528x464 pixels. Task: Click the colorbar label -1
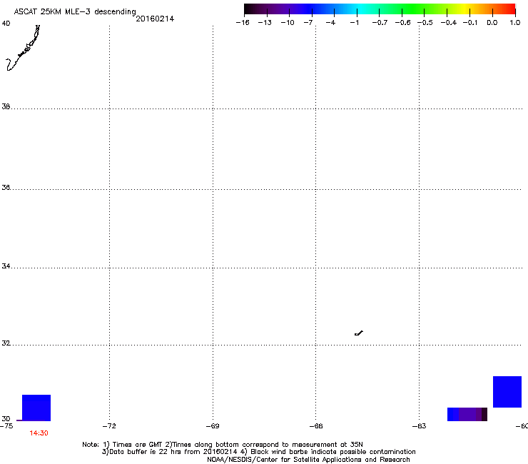354,23
